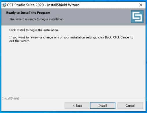Click the "exit the wizard." text line
This screenshot has height=113, width=147.
(20, 41)
